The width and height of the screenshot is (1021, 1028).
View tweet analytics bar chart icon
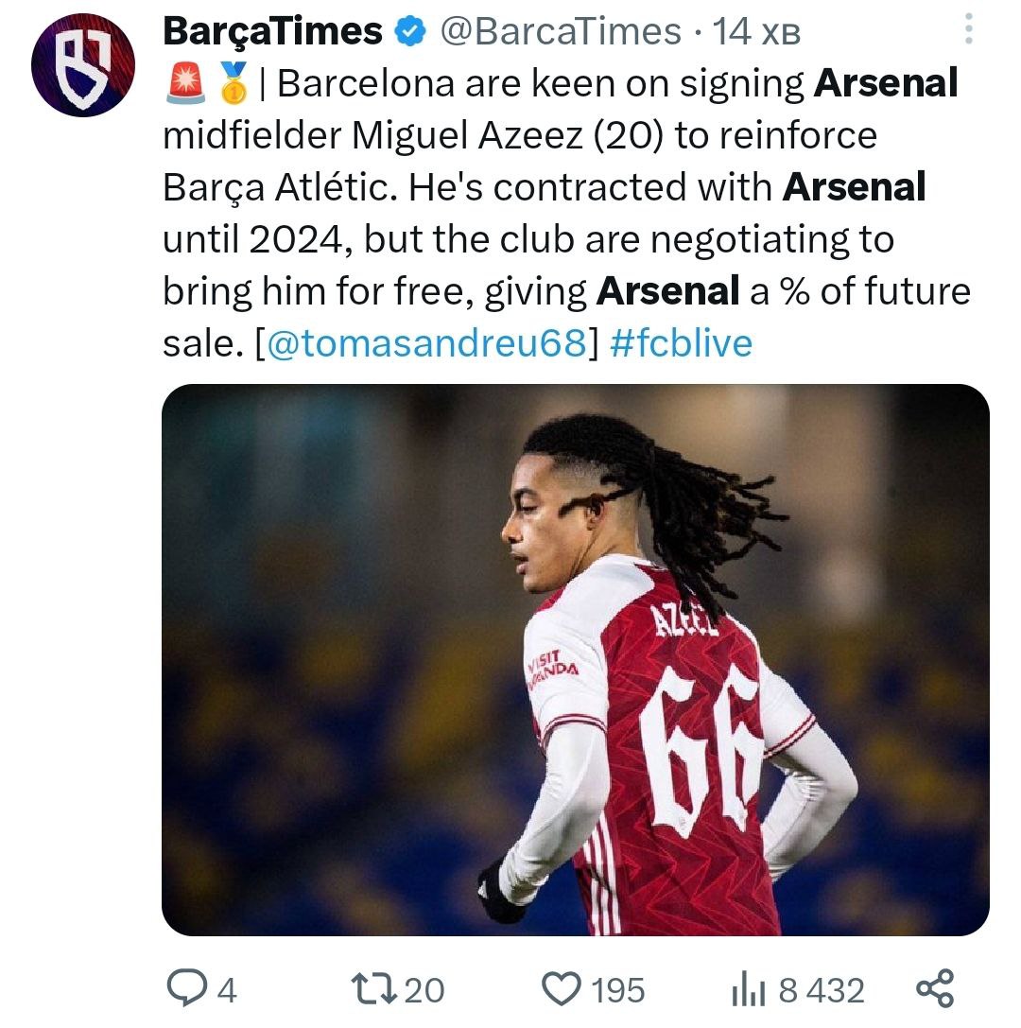(751, 990)
